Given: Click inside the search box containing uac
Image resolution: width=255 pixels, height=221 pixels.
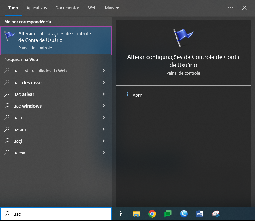Looking at the screenshot, I should (56, 214).
